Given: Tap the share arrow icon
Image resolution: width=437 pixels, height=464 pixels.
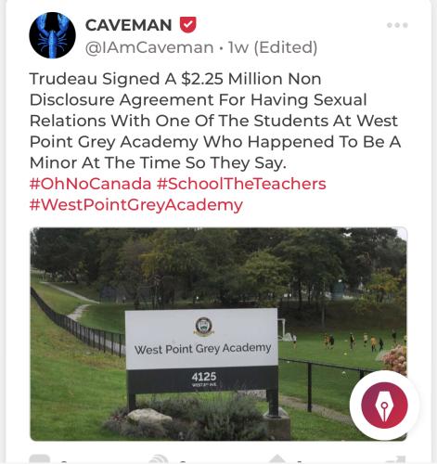Looking at the screenshot, I should tap(398, 459).
